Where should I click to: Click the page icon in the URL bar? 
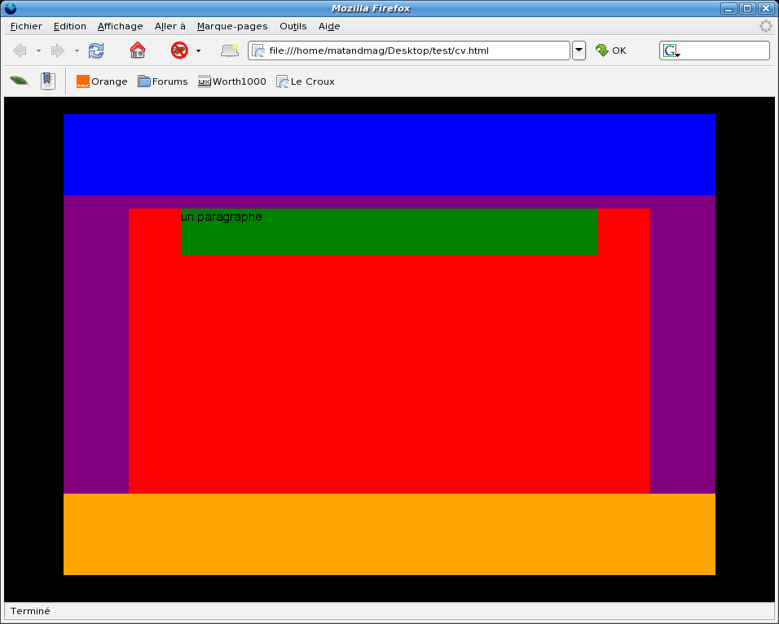(x=258, y=51)
